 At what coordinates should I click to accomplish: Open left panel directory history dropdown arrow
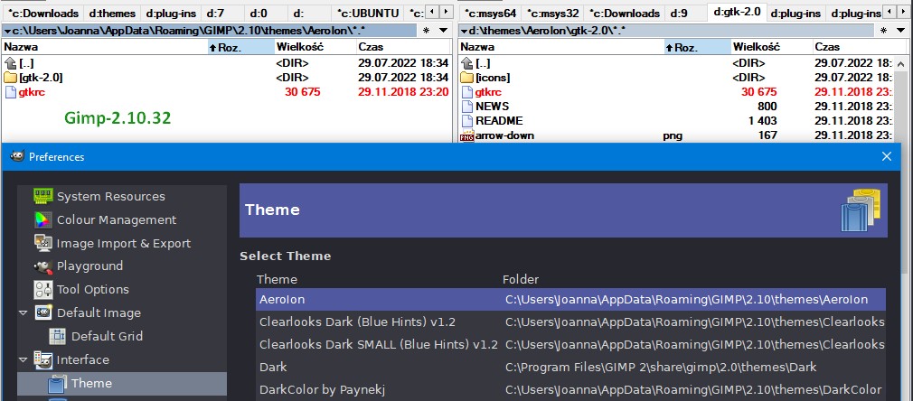(444, 31)
